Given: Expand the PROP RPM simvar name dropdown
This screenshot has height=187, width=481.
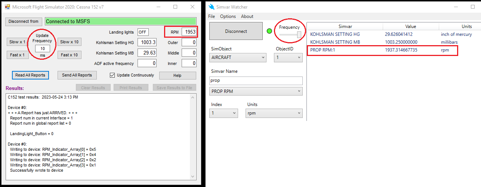Looking at the screenshot, I should [256, 91].
